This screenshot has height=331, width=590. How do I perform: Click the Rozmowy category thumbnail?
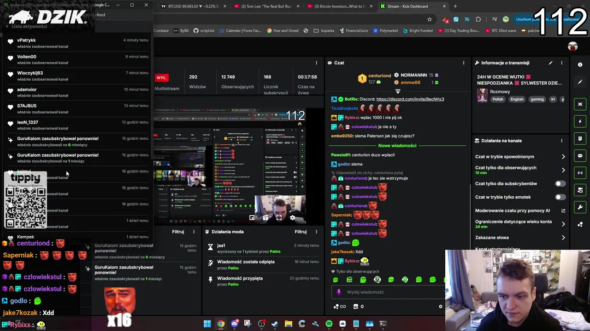click(x=482, y=95)
